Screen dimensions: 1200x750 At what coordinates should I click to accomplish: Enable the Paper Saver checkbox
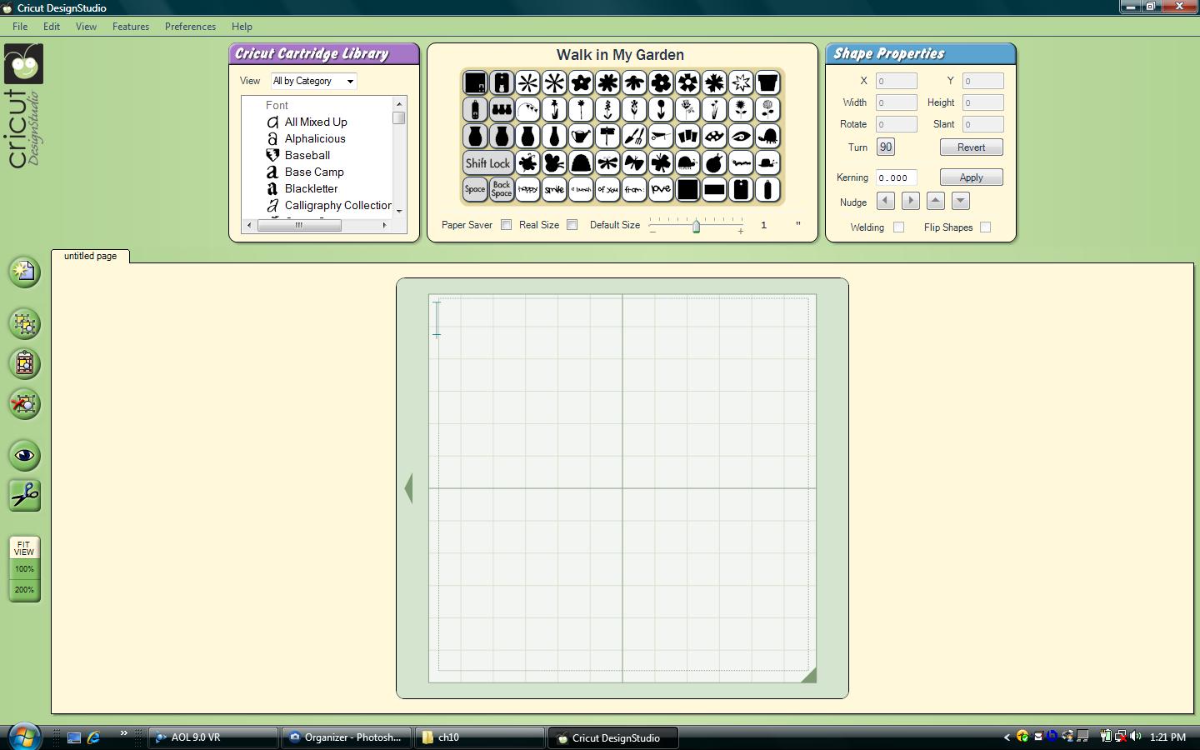pyautogui.click(x=506, y=225)
